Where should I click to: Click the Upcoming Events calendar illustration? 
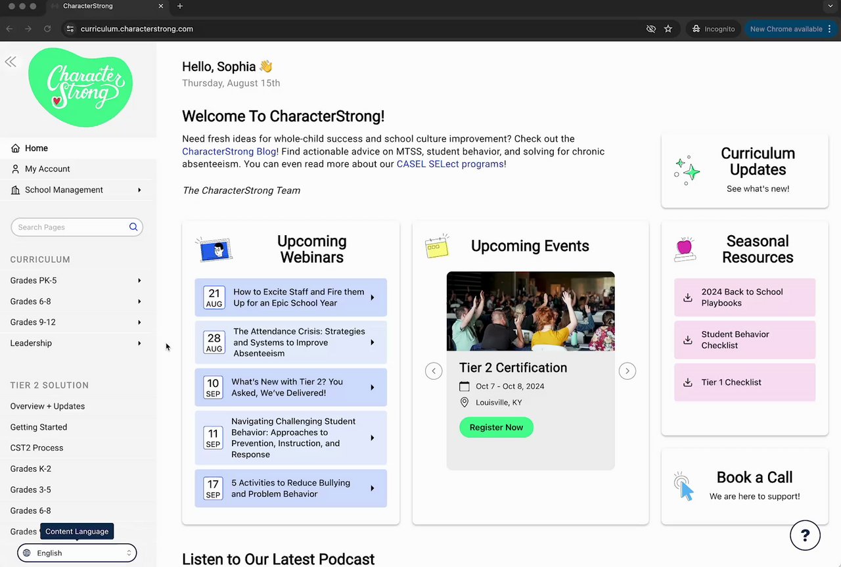tap(437, 246)
